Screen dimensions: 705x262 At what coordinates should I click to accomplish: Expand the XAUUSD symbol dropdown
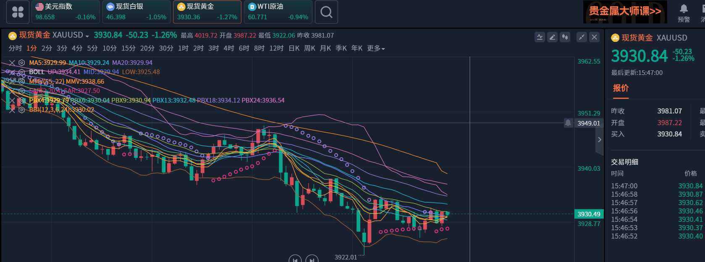[x=87, y=36]
